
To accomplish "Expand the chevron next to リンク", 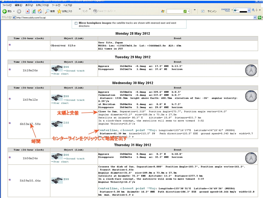I will pyautogui.click(x=90, y=9).
